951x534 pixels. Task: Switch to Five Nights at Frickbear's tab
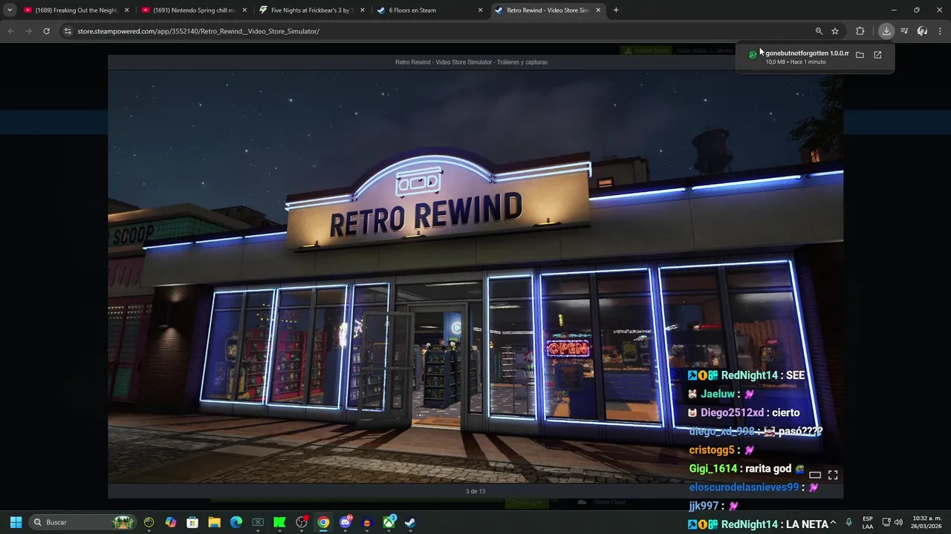(x=312, y=10)
